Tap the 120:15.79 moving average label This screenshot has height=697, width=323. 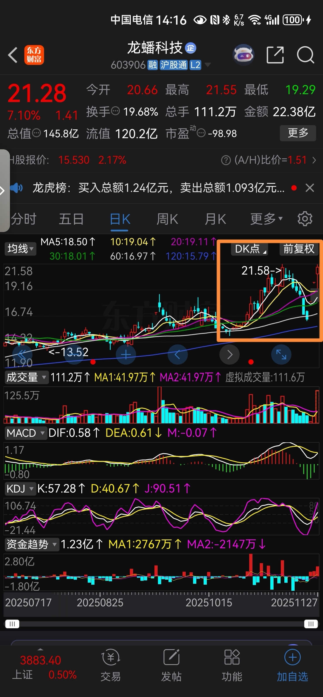191,256
